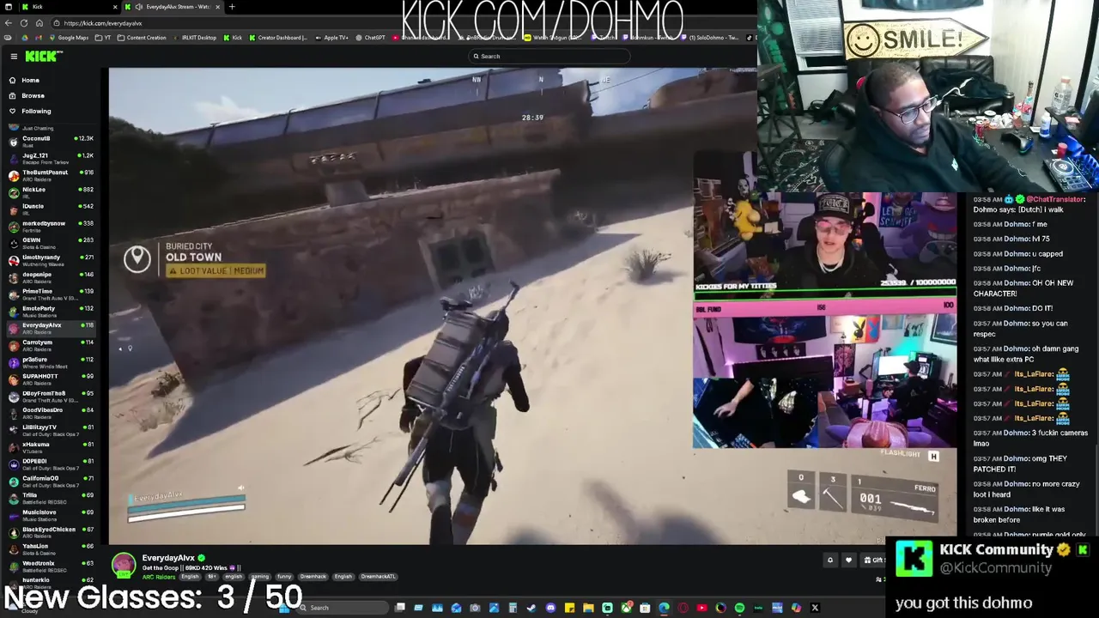The image size is (1099, 618).
Task: Click the EverydayAlvx channel name below video
Action: coord(168,558)
